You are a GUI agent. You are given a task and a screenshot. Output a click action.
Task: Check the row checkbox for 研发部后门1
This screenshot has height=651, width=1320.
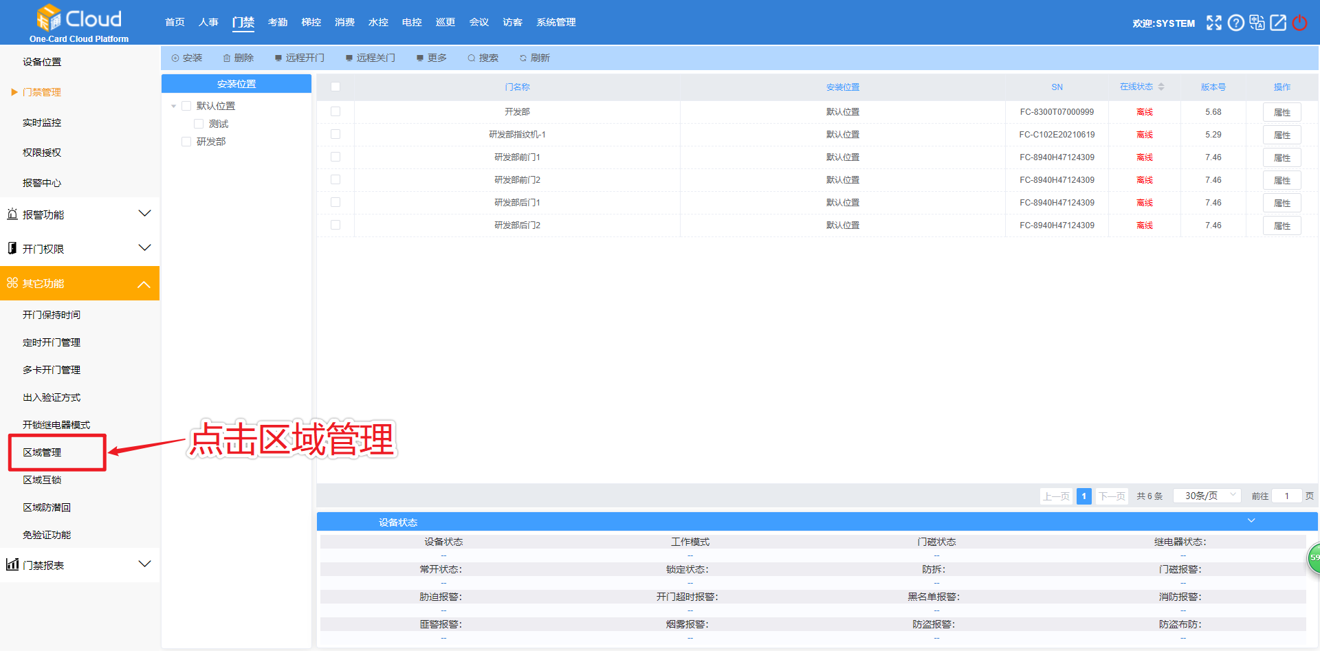tap(335, 202)
